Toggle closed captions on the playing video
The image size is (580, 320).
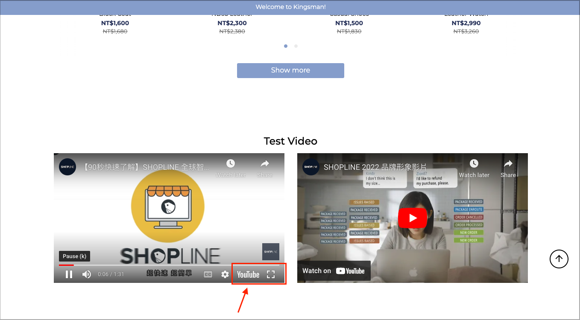click(208, 274)
